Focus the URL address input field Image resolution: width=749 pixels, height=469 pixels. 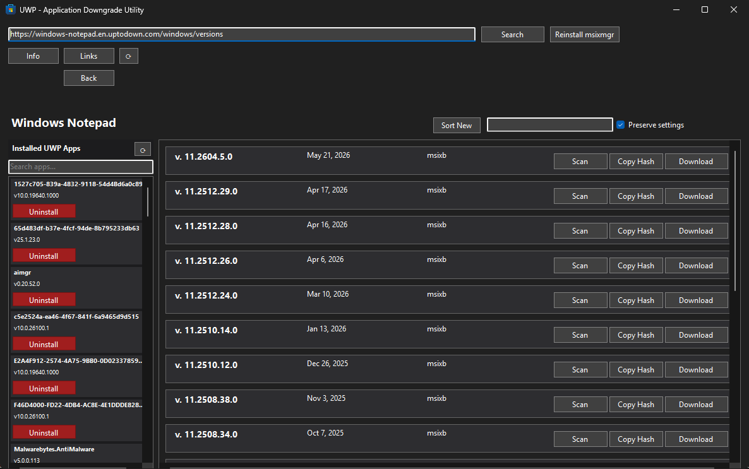242,34
